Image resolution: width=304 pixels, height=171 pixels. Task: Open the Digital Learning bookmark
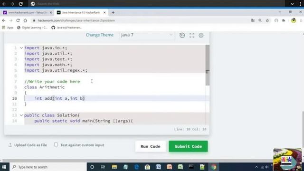[x=32, y=28]
